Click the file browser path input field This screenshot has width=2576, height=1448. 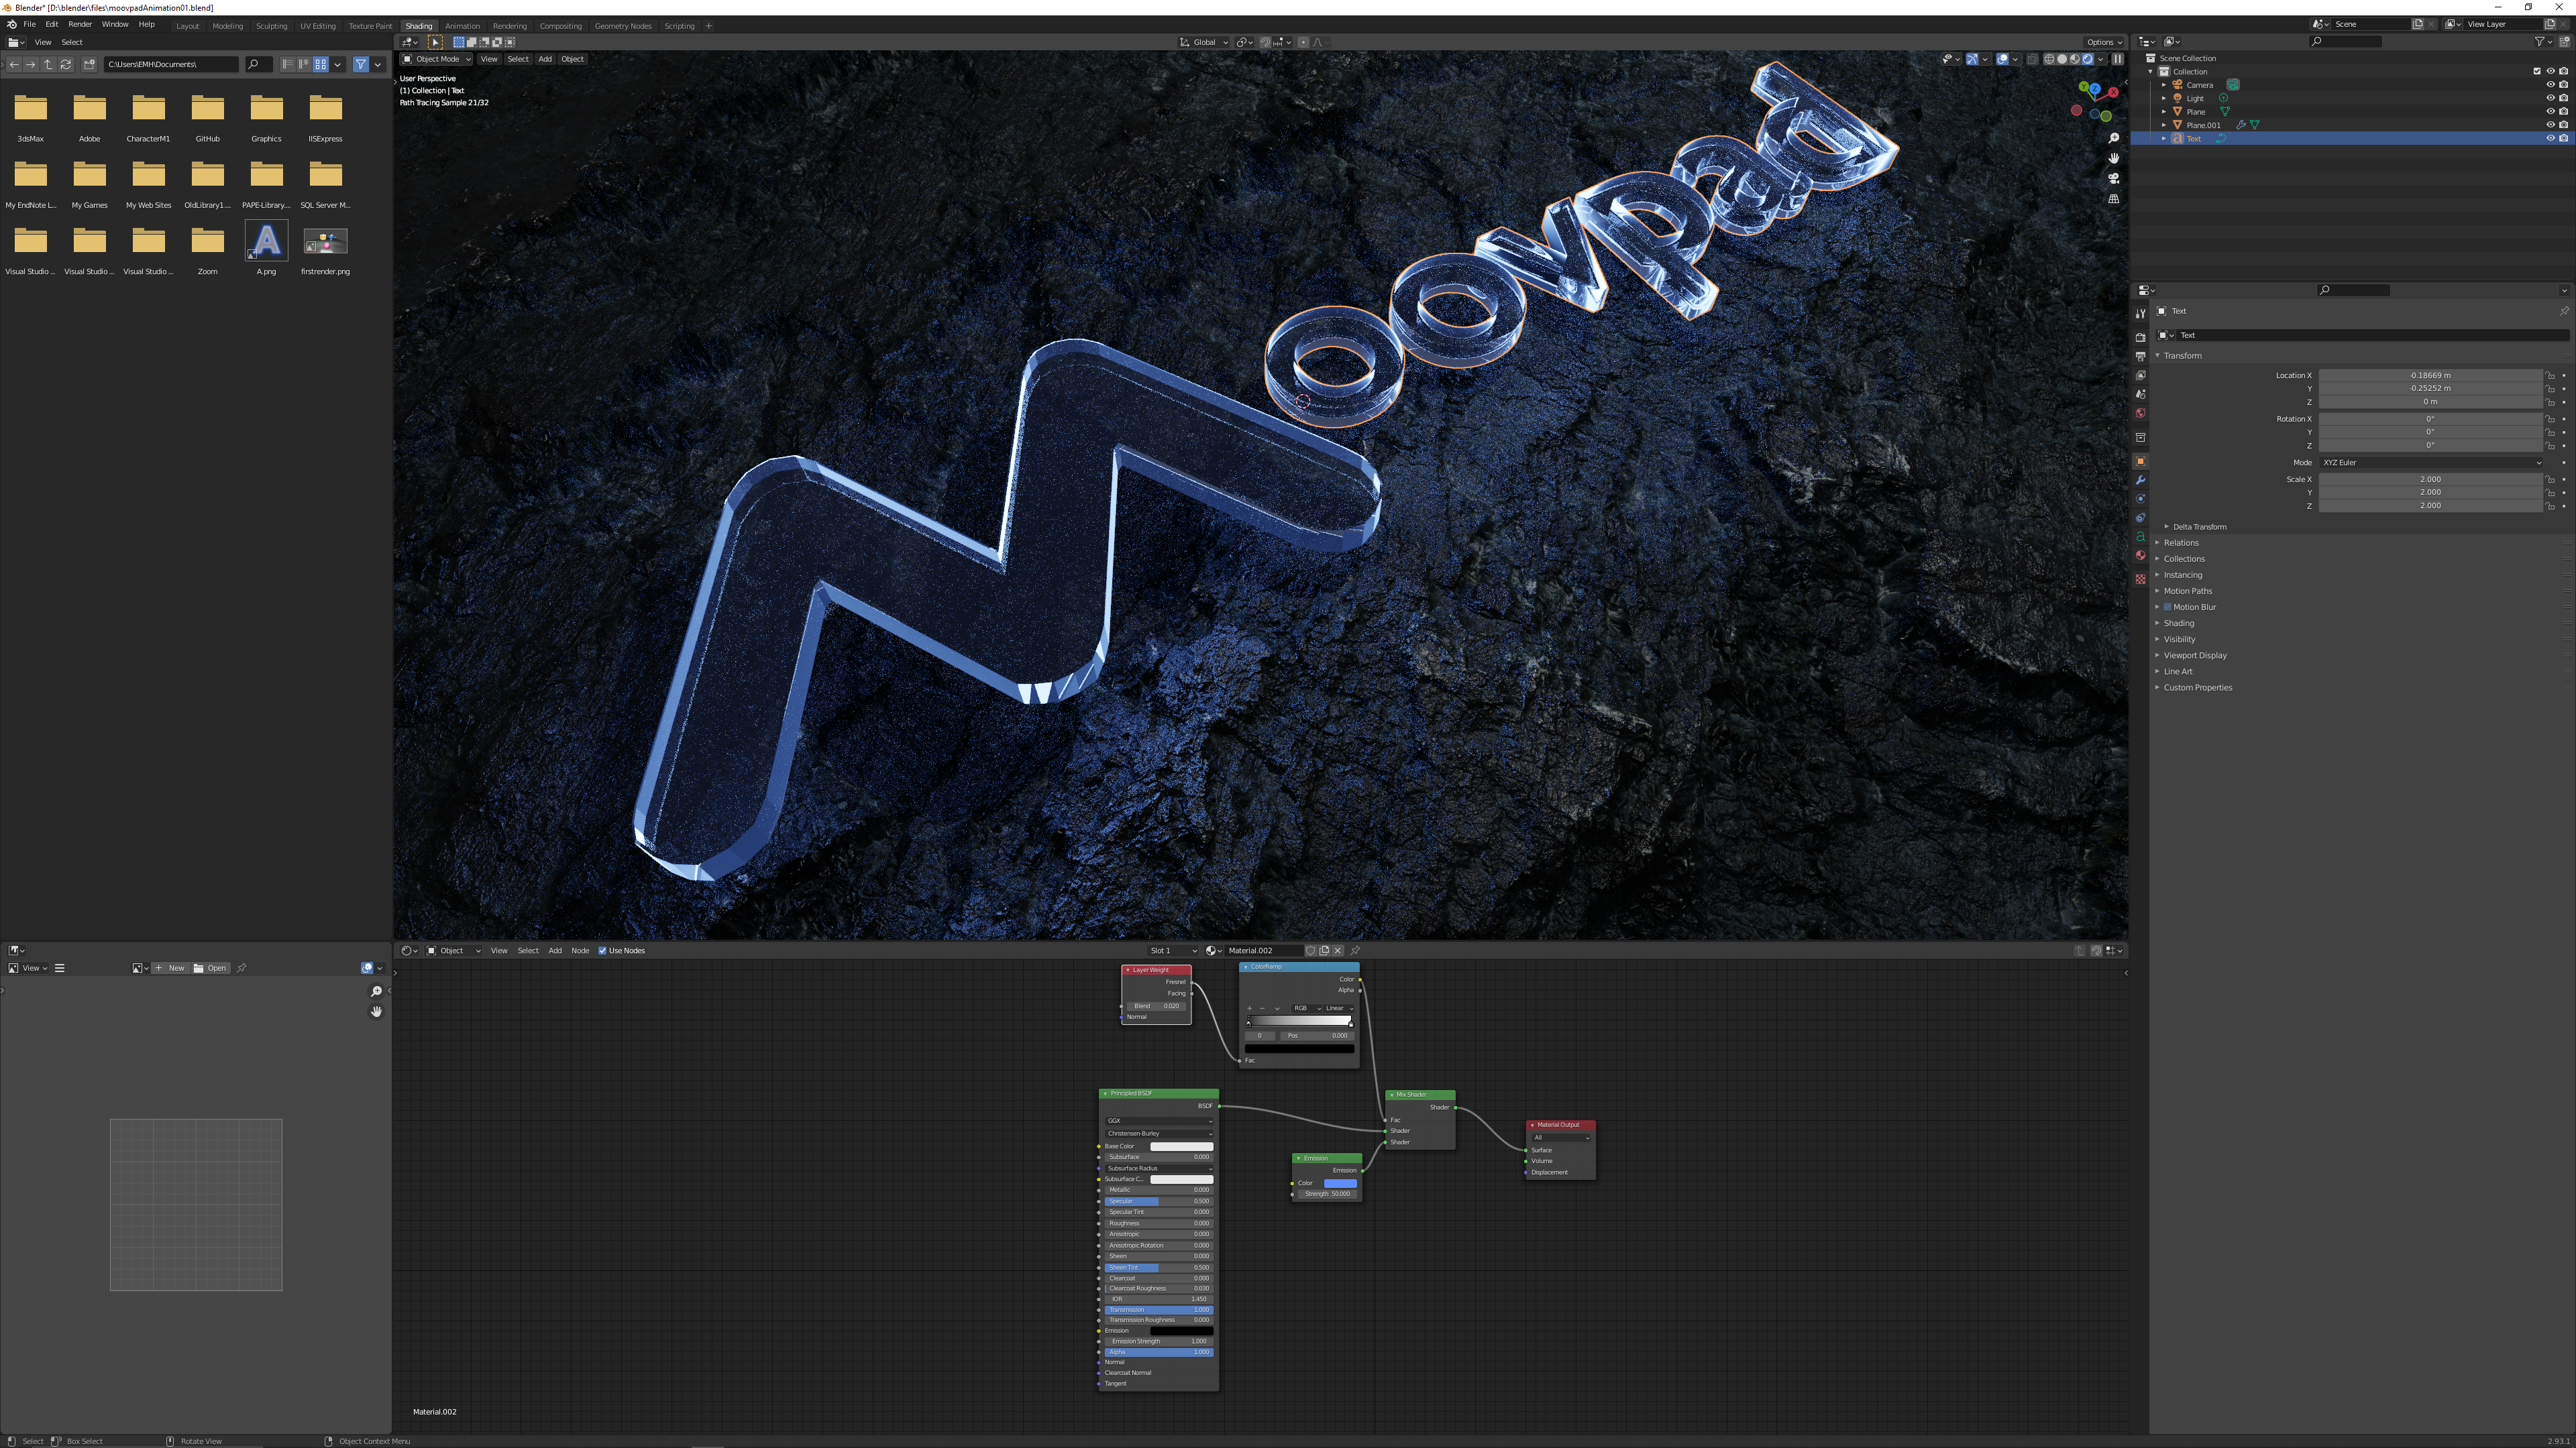(171, 64)
